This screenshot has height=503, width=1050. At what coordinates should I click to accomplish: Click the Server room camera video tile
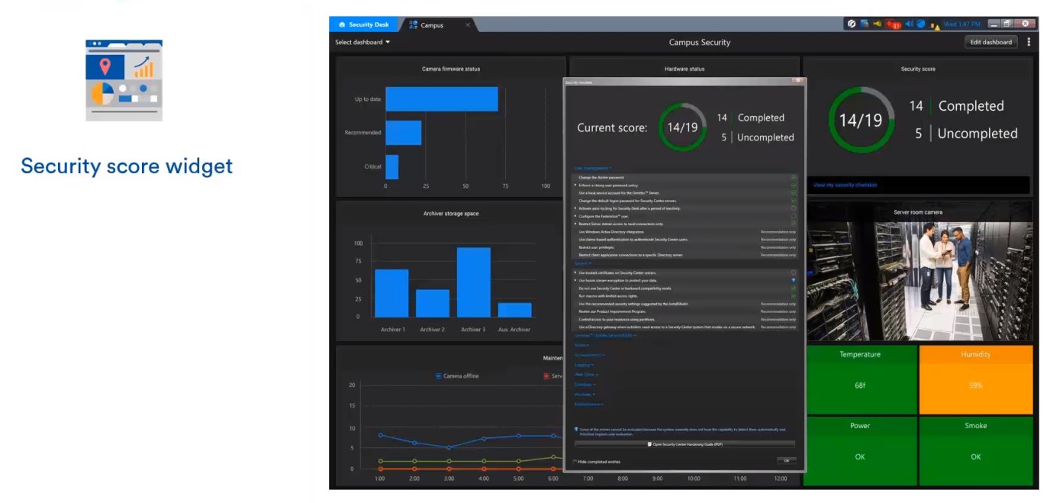[x=918, y=280]
